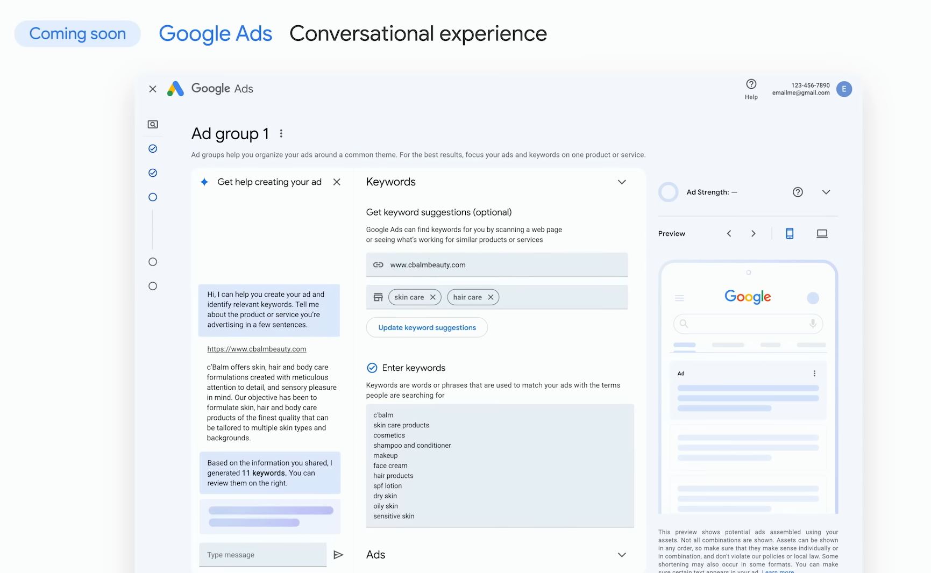
Task: Click the Type message input field
Action: tap(262, 555)
